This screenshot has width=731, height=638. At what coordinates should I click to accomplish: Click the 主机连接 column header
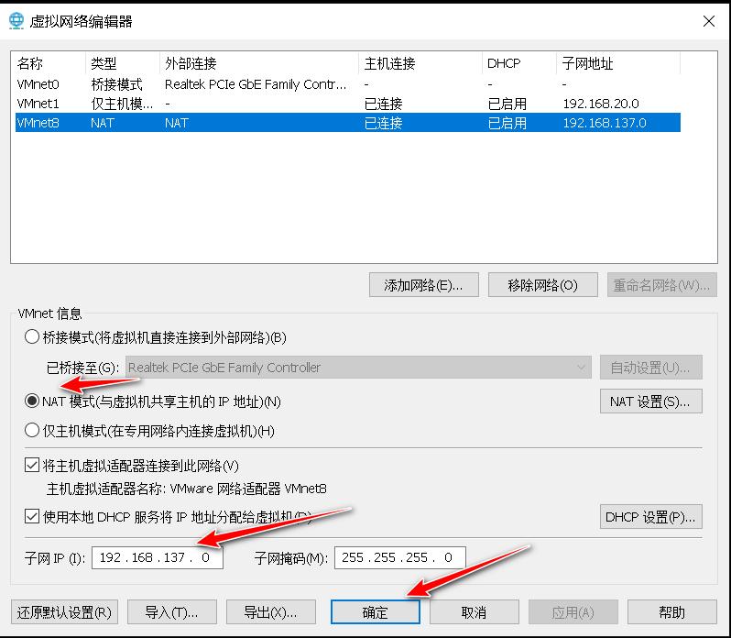pos(420,63)
